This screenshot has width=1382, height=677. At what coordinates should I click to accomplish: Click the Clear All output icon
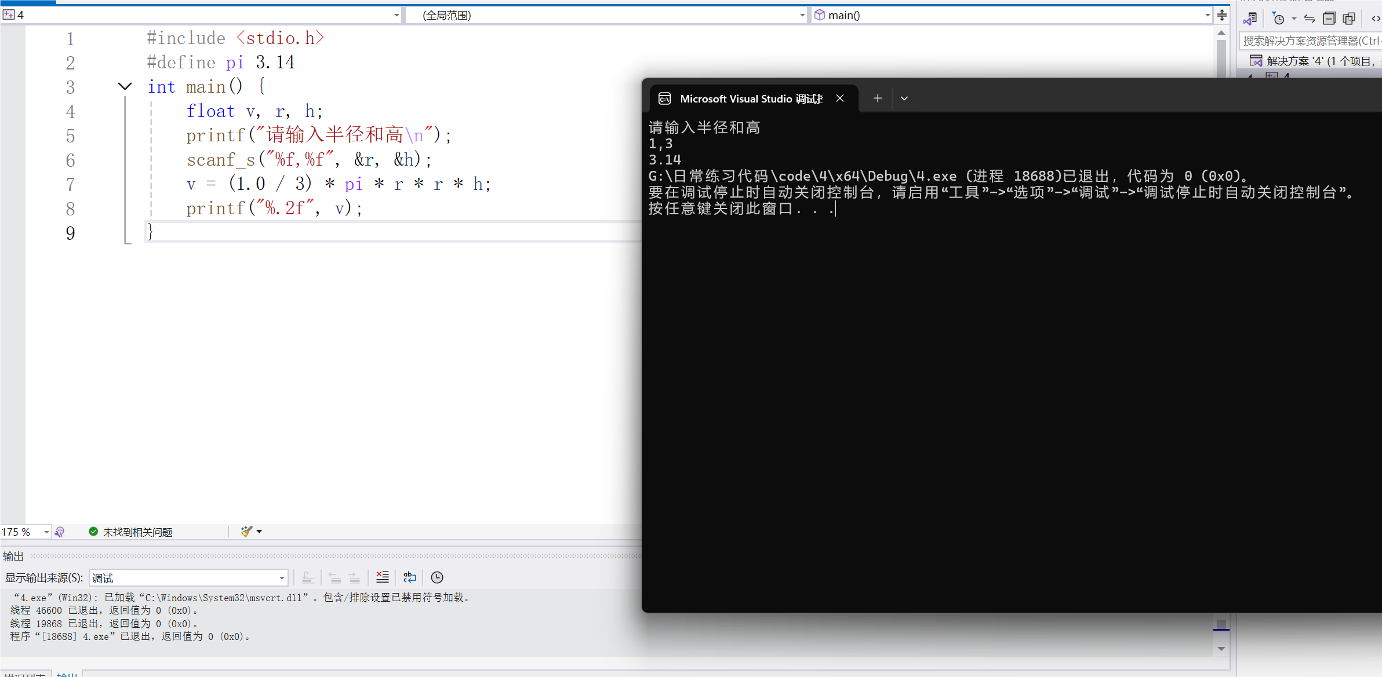pyautogui.click(x=383, y=577)
